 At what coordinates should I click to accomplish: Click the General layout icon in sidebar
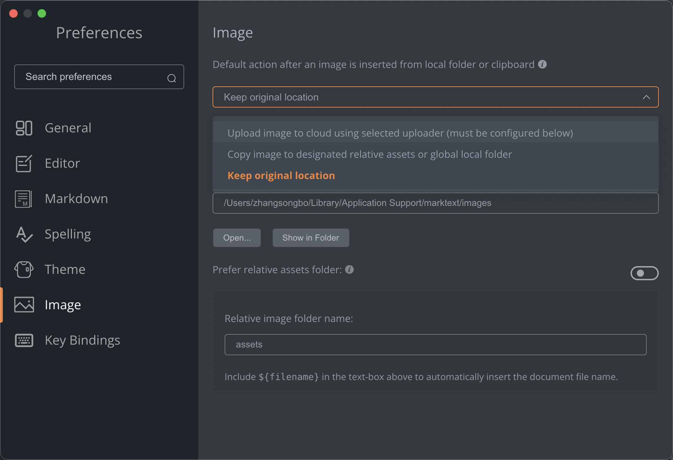(24, 128)
